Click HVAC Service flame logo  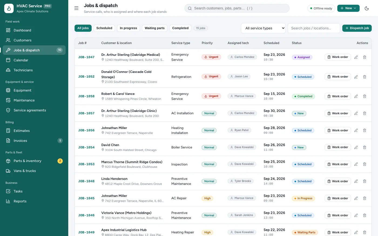tap(9, 8)
